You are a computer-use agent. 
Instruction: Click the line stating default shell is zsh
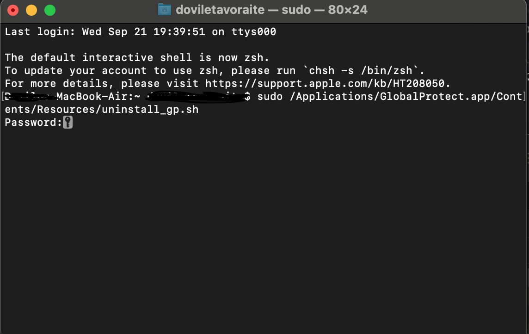pos(137,58)
